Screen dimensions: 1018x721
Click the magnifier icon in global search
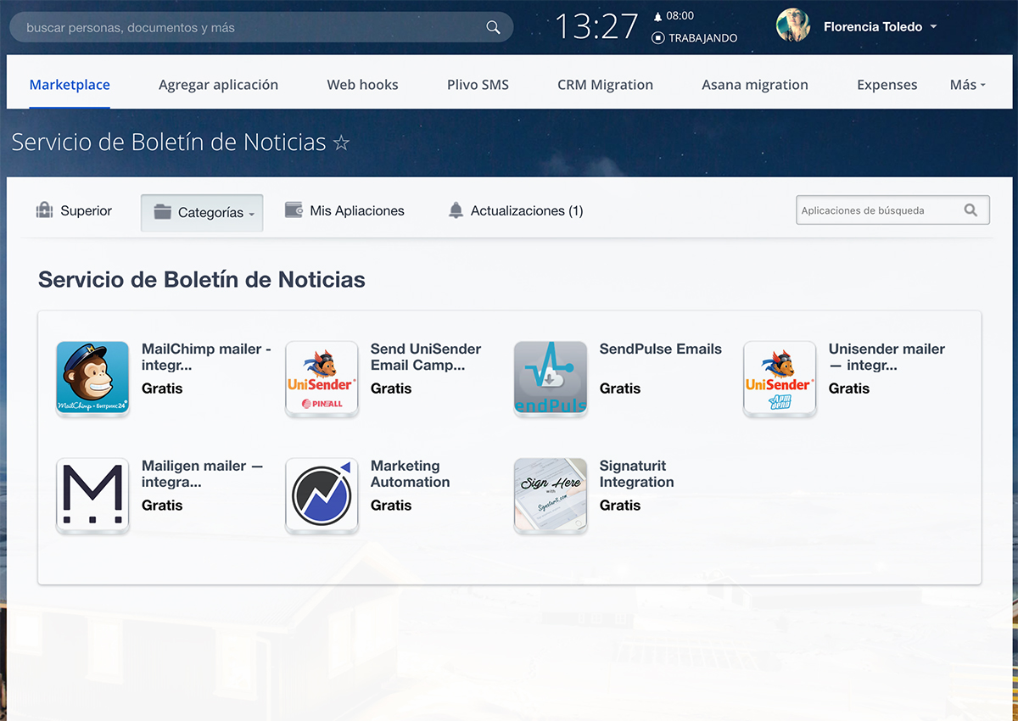point(493,27)
